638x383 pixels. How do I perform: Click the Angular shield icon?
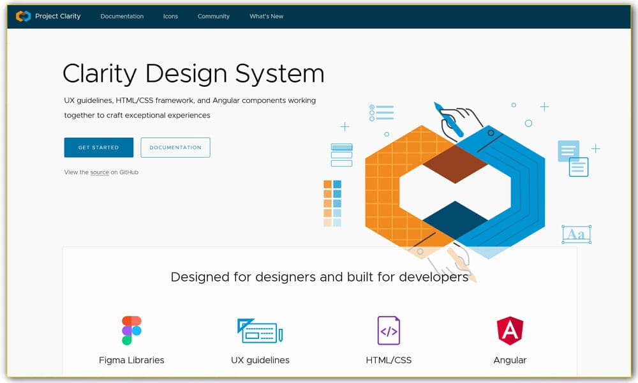pyautogui.click(x=509, y=329)
